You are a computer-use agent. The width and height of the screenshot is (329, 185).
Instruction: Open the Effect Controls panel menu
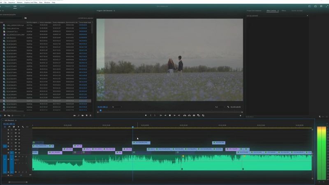[x=278, y=10]
